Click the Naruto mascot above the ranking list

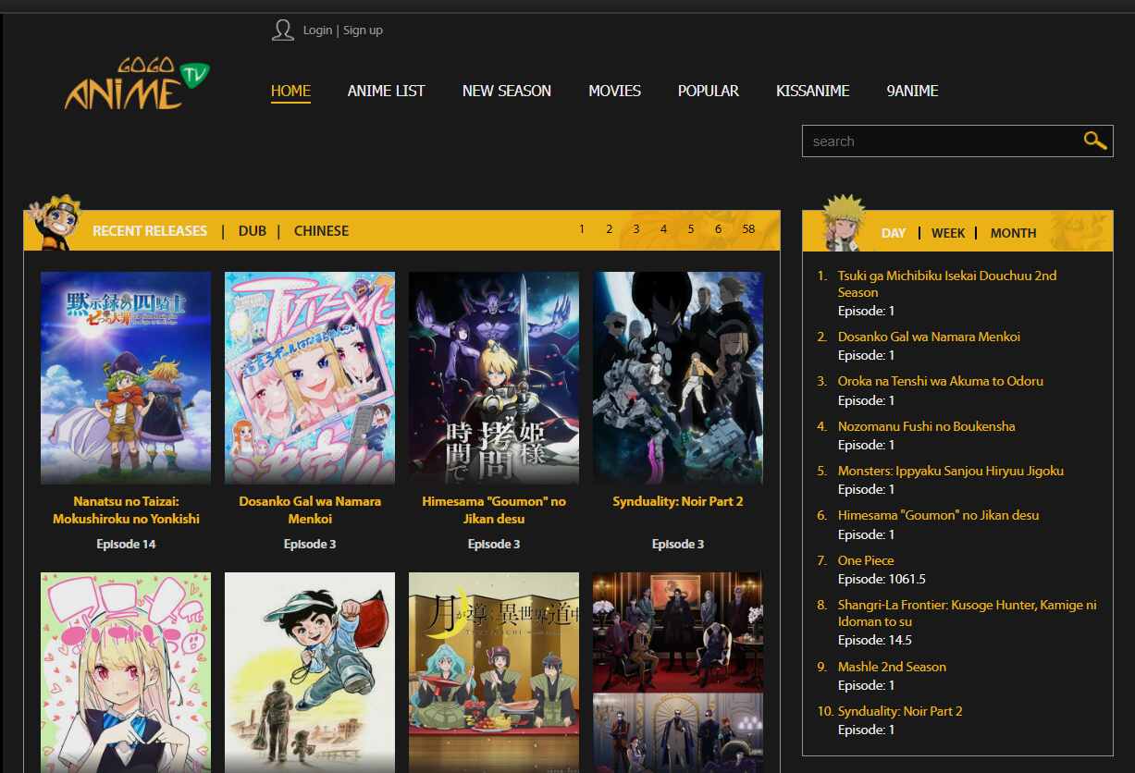(x=840, y=220)
